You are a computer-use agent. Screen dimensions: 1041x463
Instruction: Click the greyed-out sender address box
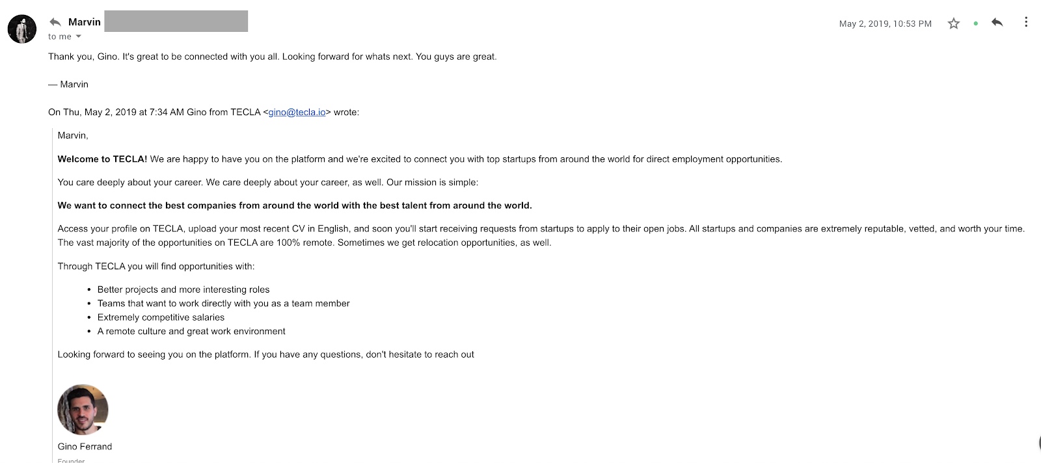pos(176,21)
